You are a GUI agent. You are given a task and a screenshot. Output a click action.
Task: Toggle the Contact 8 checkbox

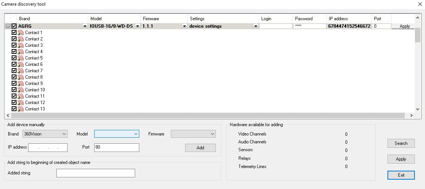point(14,77)
